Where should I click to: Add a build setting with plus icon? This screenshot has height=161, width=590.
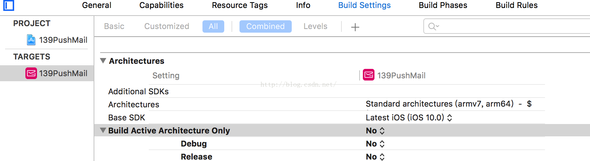[355, 27]
